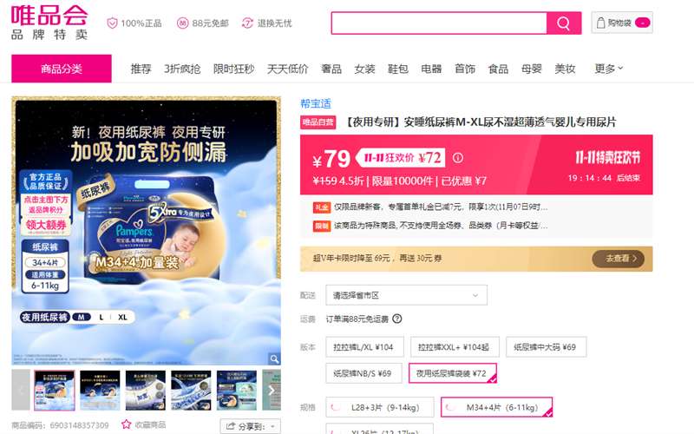Click info icon beside 狂欢价 ¥72
This screenshot has width=694, height=434.
(x=458, y=158)
